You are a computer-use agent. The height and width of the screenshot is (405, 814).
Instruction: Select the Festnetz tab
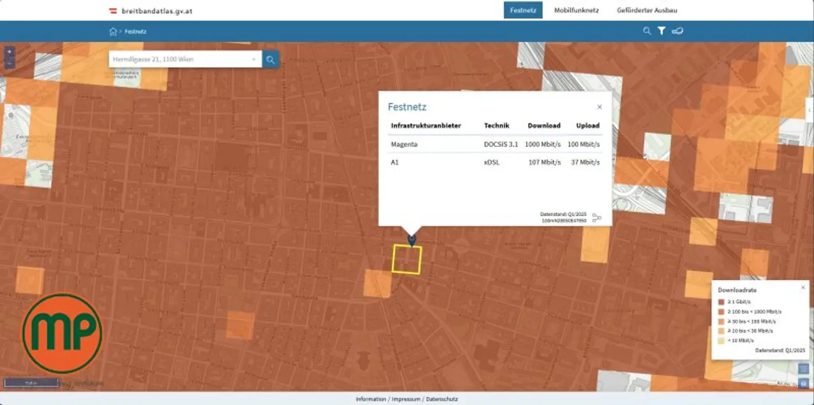click(523, 10)
